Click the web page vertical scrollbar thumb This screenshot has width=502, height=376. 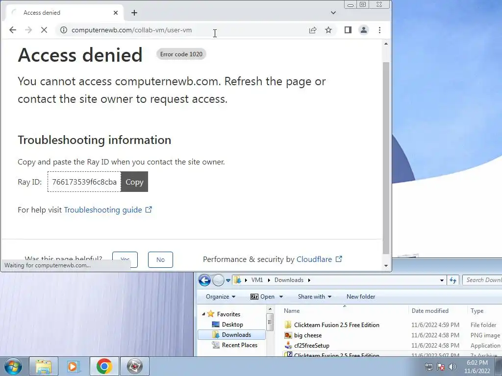(x=386, y=158)
